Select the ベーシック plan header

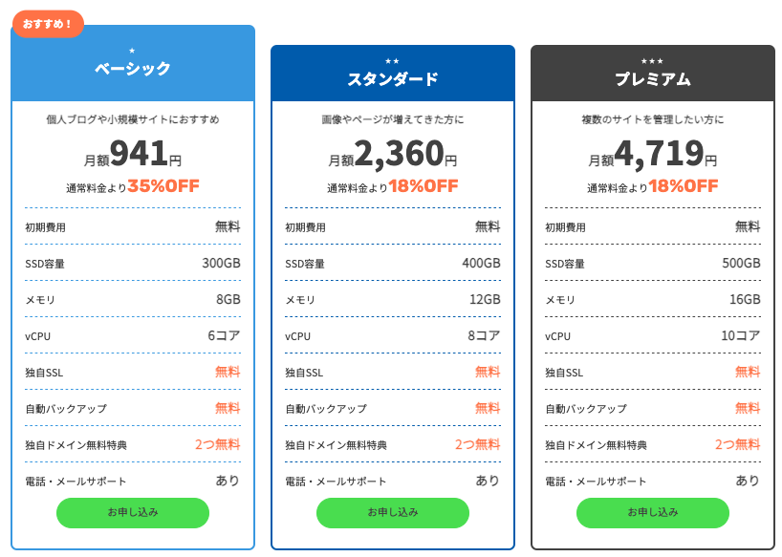133,68
